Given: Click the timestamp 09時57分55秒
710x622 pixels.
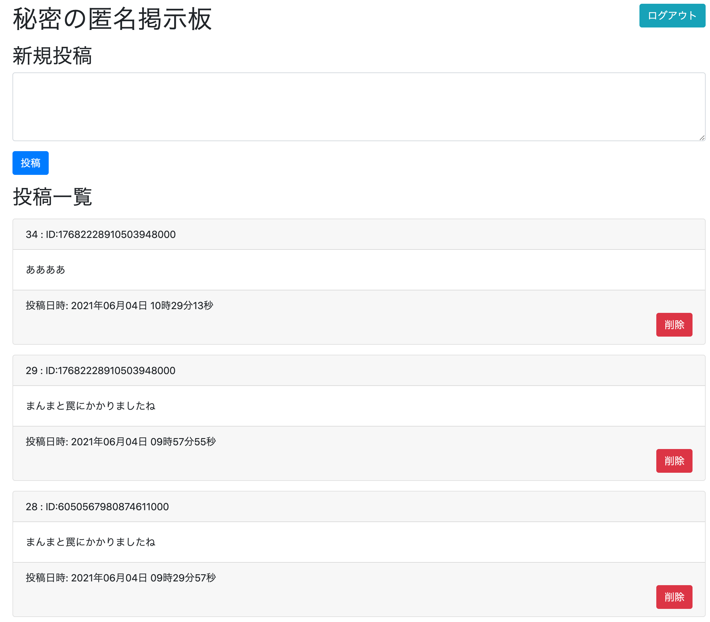Looking at the screenshot, I should pyautogui.click(x=183, y=442).
